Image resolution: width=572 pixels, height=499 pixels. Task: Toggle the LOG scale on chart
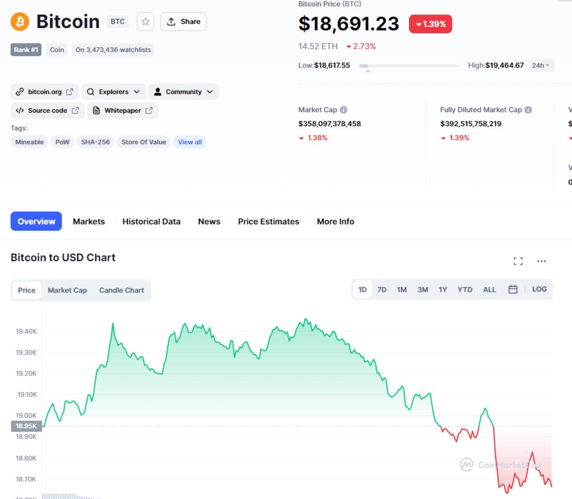tap(539, 289)
